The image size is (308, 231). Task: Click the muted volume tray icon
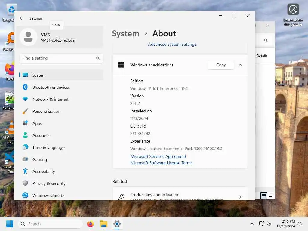(269, 224)
